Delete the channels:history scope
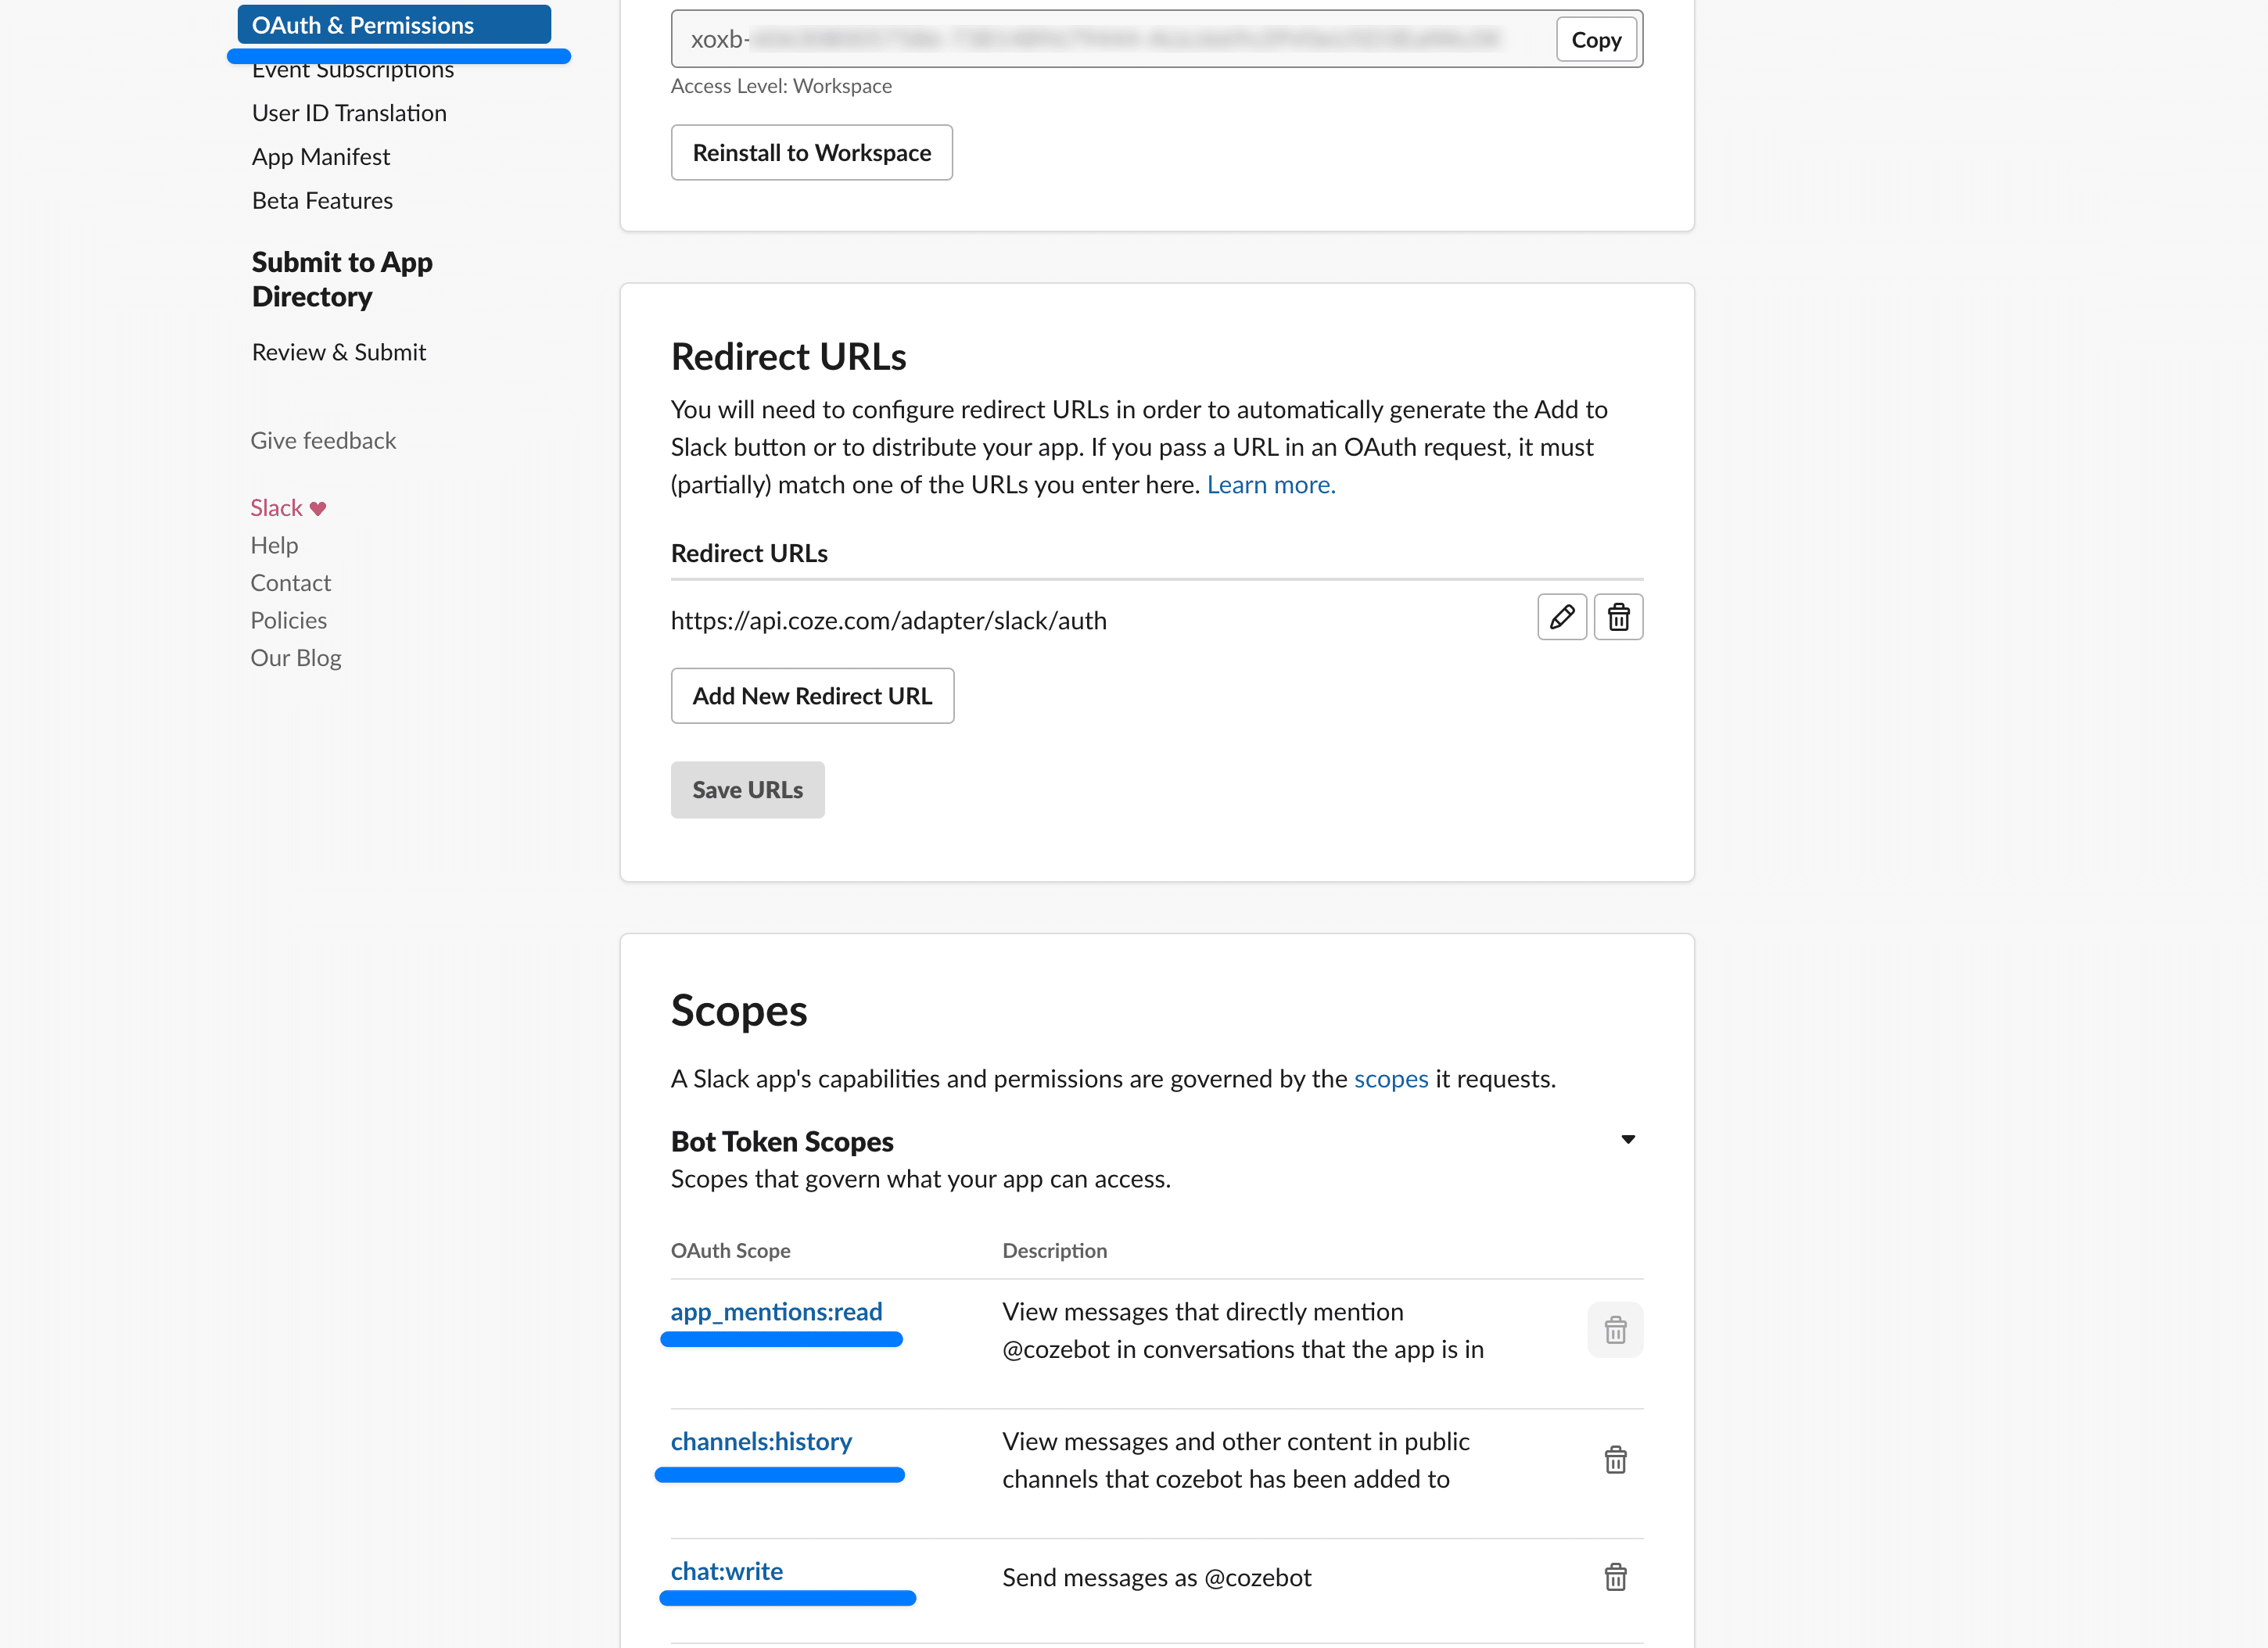The image size is (2268, 1648). pos(1614,1460)
